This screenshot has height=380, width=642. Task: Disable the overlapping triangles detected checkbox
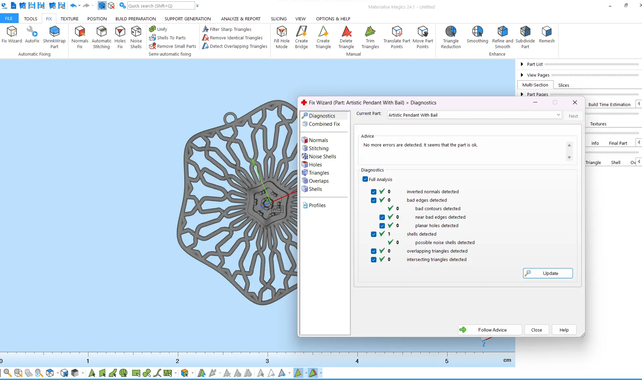374,251
